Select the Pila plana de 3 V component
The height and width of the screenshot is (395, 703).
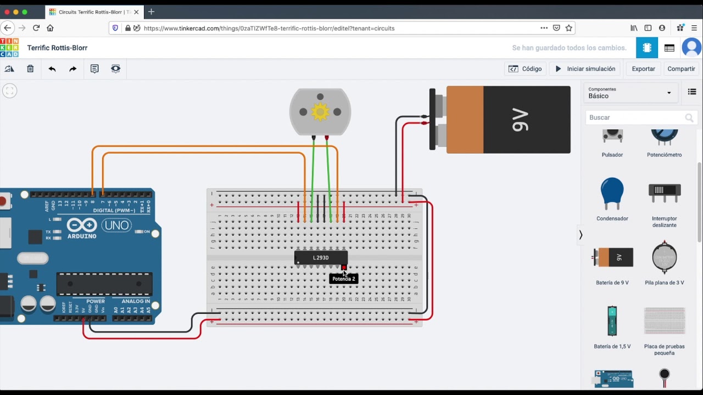(x=664, y=263)
